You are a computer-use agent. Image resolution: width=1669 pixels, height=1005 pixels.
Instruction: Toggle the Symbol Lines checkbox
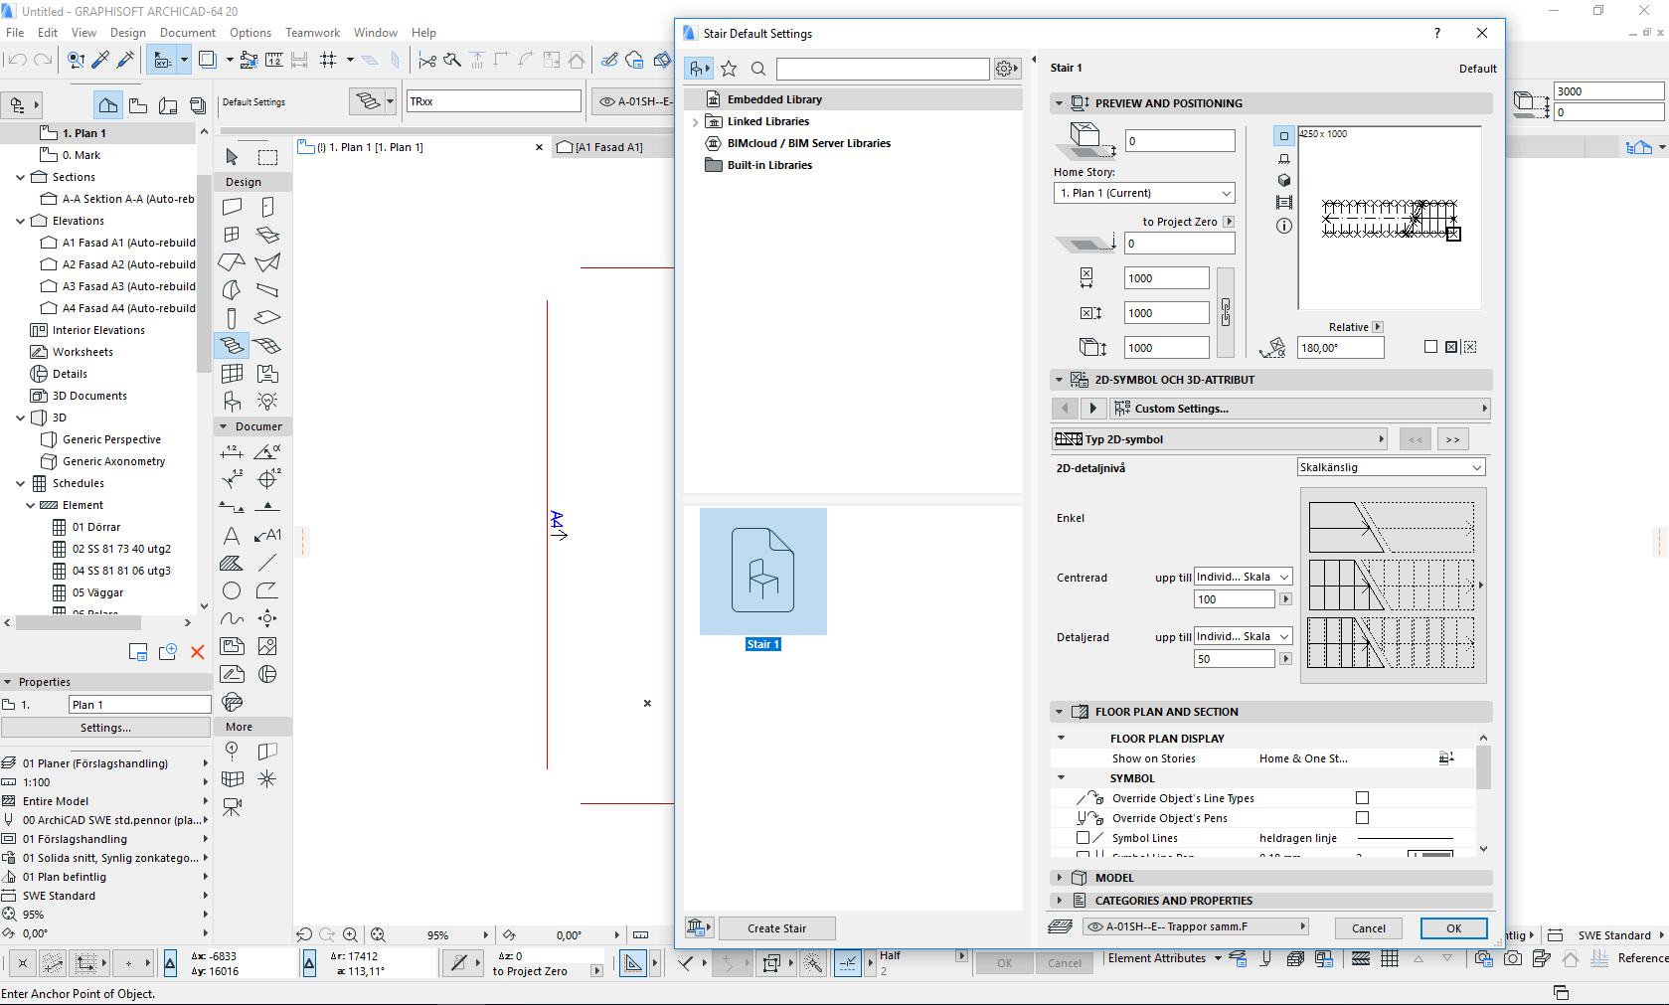(1084, 838)
